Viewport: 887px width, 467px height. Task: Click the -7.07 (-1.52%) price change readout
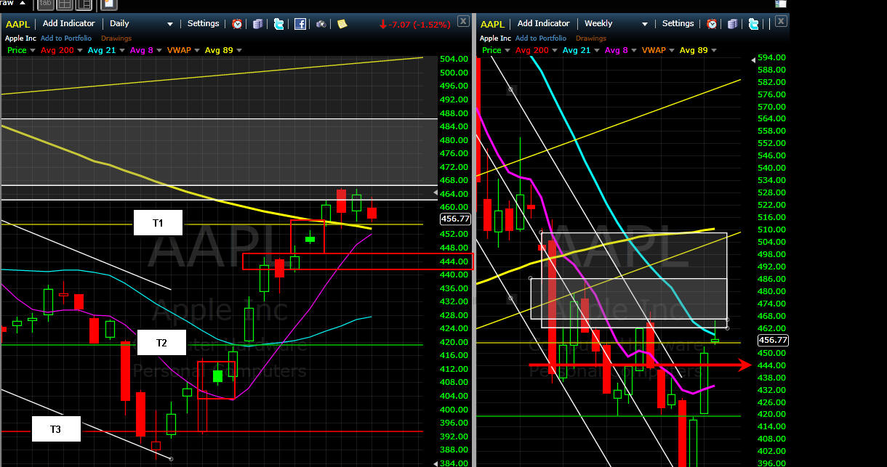click(414, 25)
